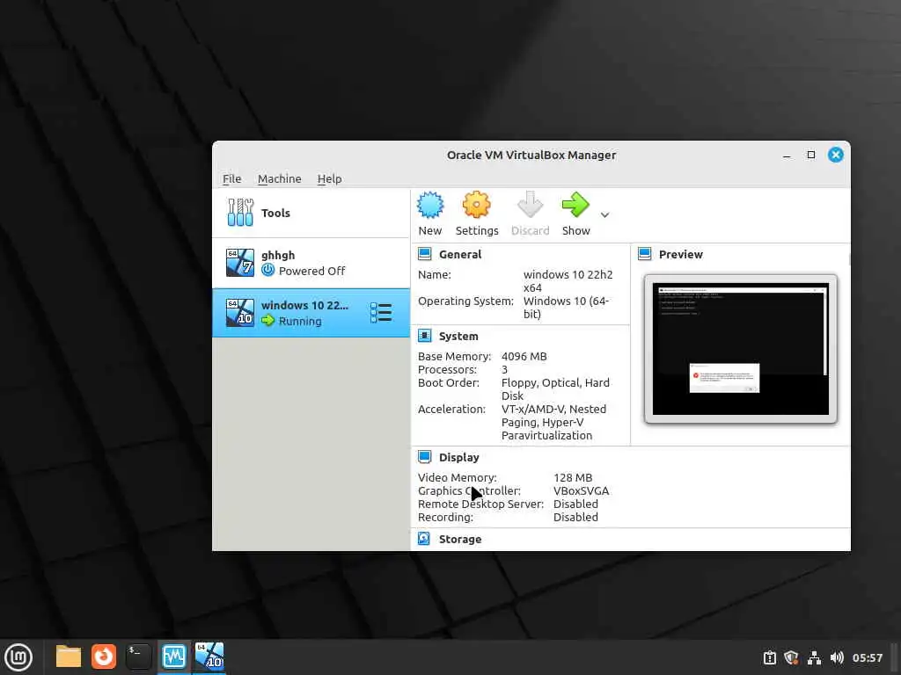Click the System section header

[x=458, y=337]
